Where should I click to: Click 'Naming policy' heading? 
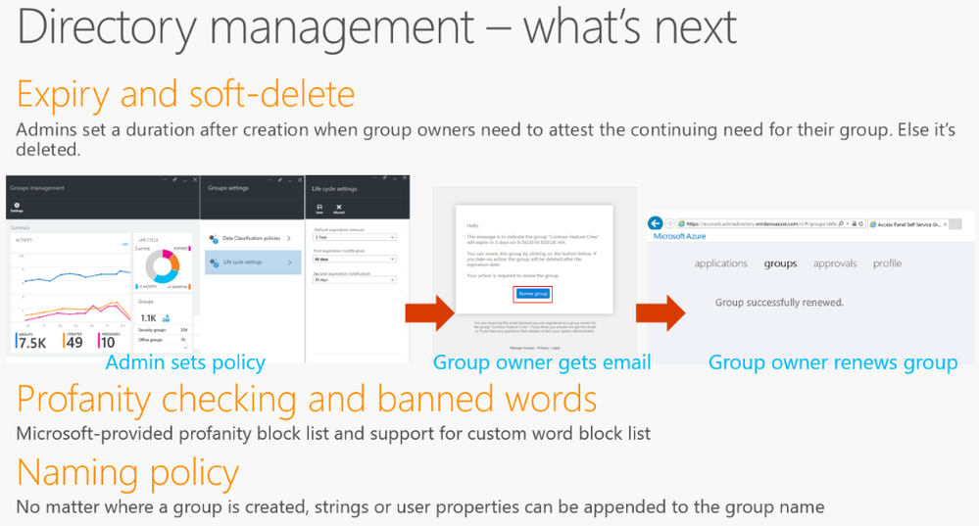(127, 473)
